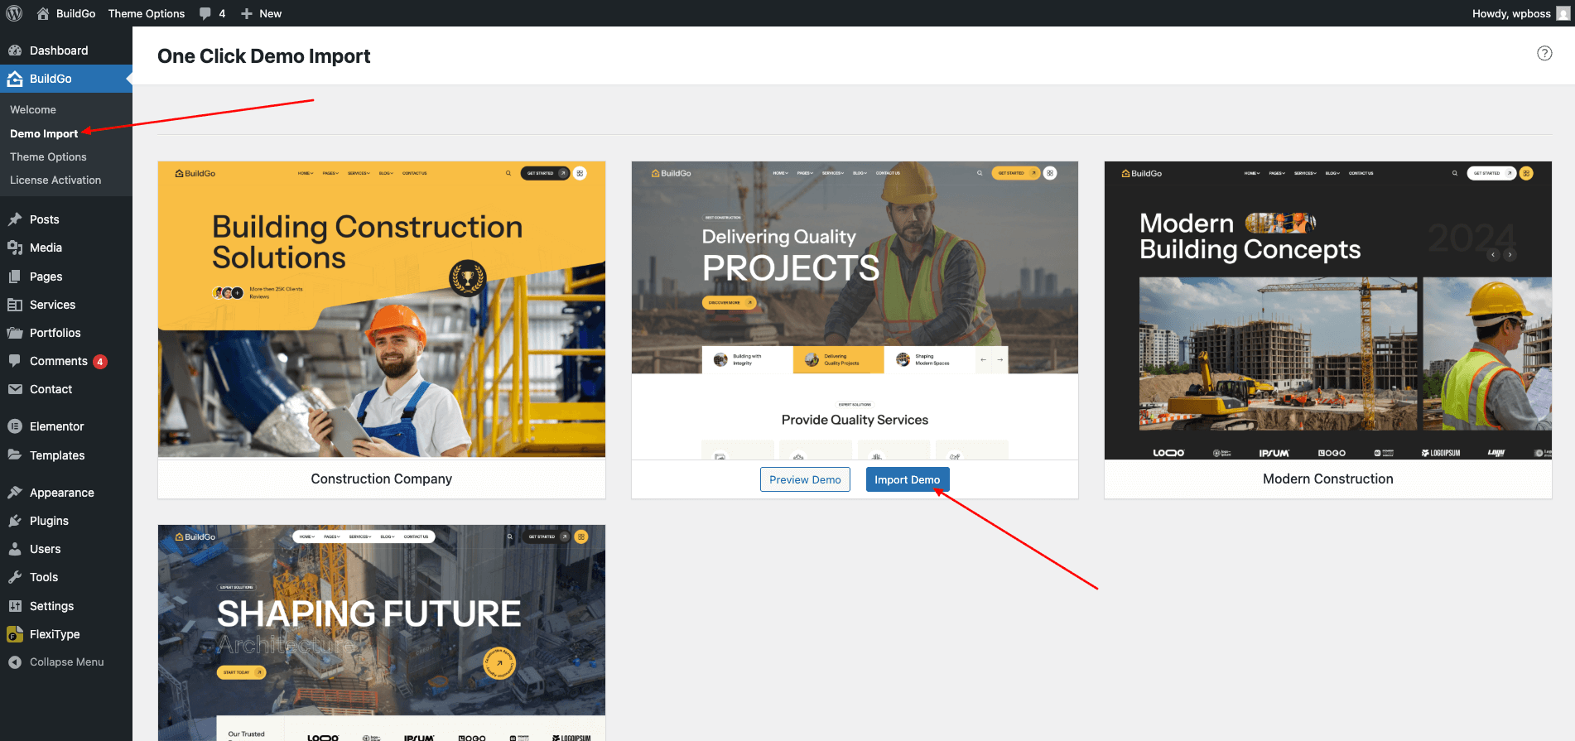The image size is (1575, 741).
Task: Click the Portfolios folder icon
Action: coord(15,333)
